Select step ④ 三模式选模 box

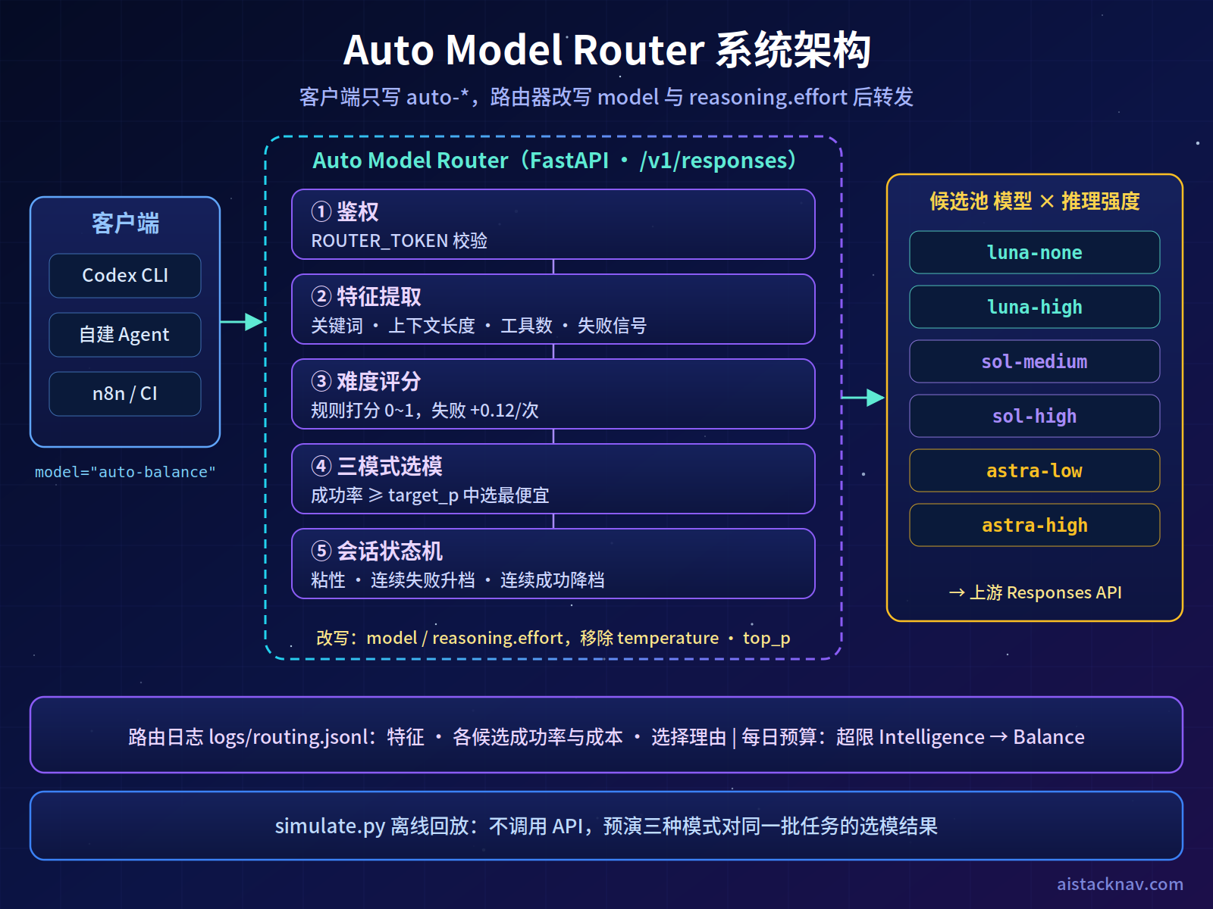(x=553, y=479)
